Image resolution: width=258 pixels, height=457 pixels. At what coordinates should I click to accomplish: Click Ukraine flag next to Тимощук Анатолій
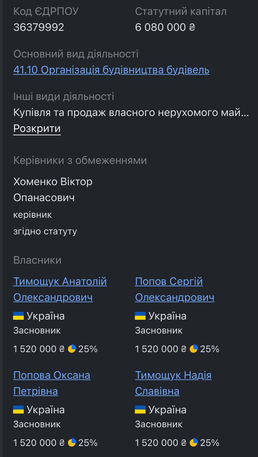coord(19,316)
